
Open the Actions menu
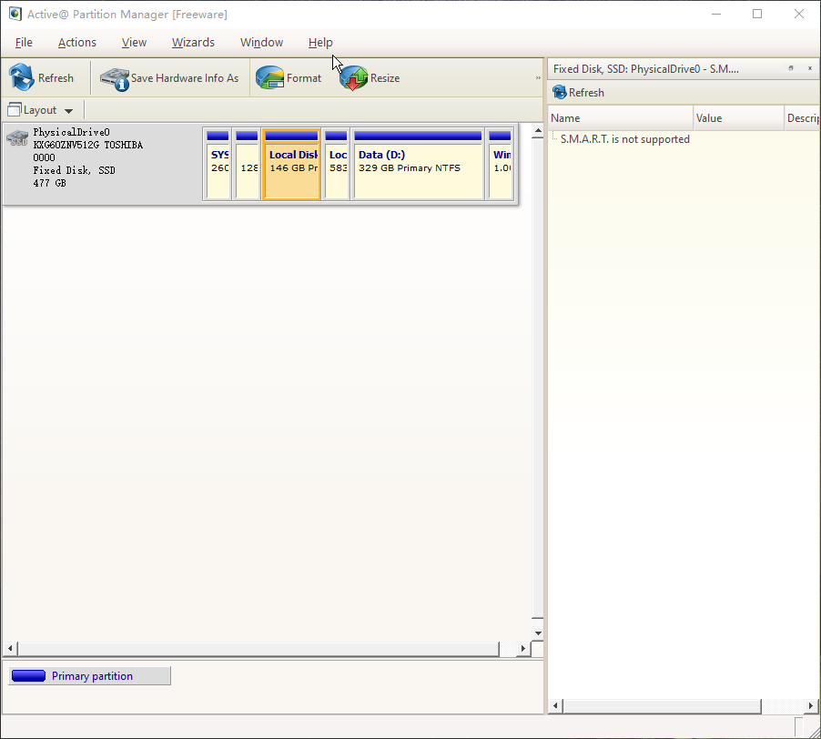(77, 43)
